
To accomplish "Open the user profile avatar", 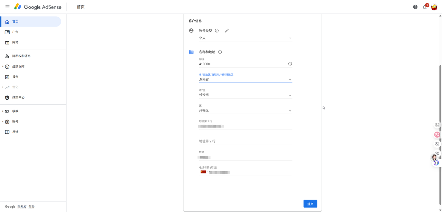I will [434, 7].
